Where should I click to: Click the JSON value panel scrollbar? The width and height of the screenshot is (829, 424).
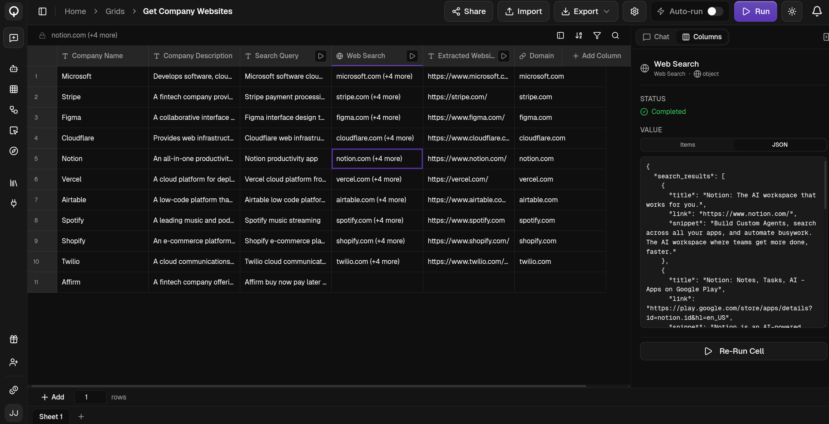tap(825, 185)
